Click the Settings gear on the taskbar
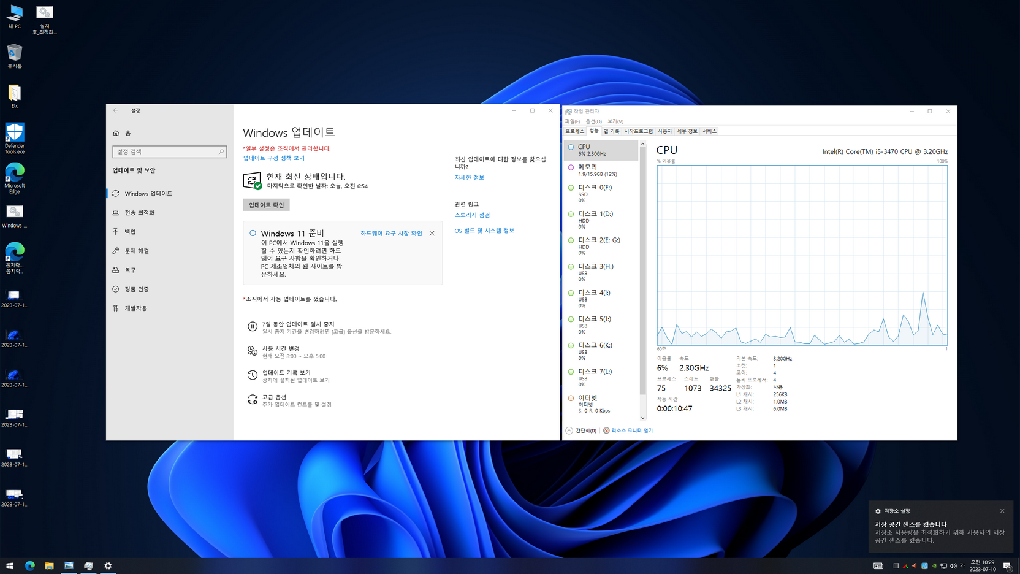The width and height of the screenshot is (1020, 574). click(x=108, y=566)
